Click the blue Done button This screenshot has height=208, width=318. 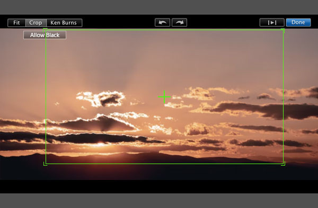[x=298, y=22]
